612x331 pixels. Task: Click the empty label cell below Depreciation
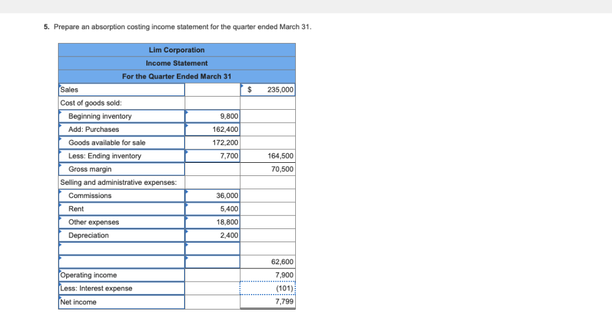(x=122, y=249)
